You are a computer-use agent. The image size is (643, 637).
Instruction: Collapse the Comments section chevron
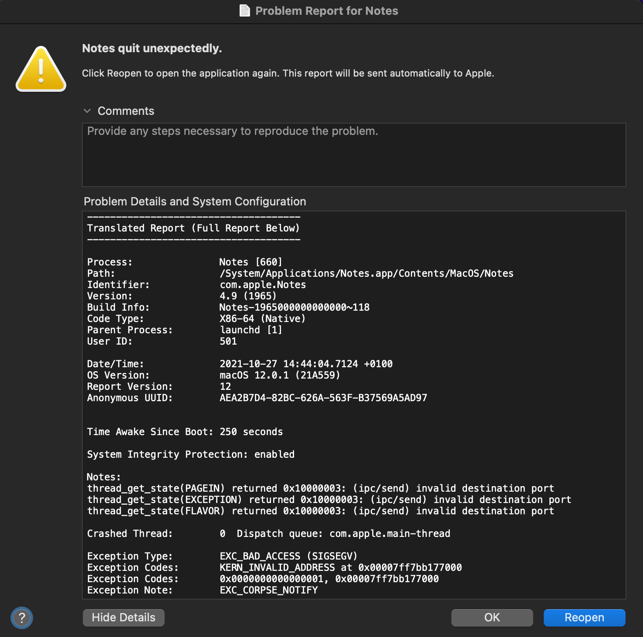coord(87,111)
